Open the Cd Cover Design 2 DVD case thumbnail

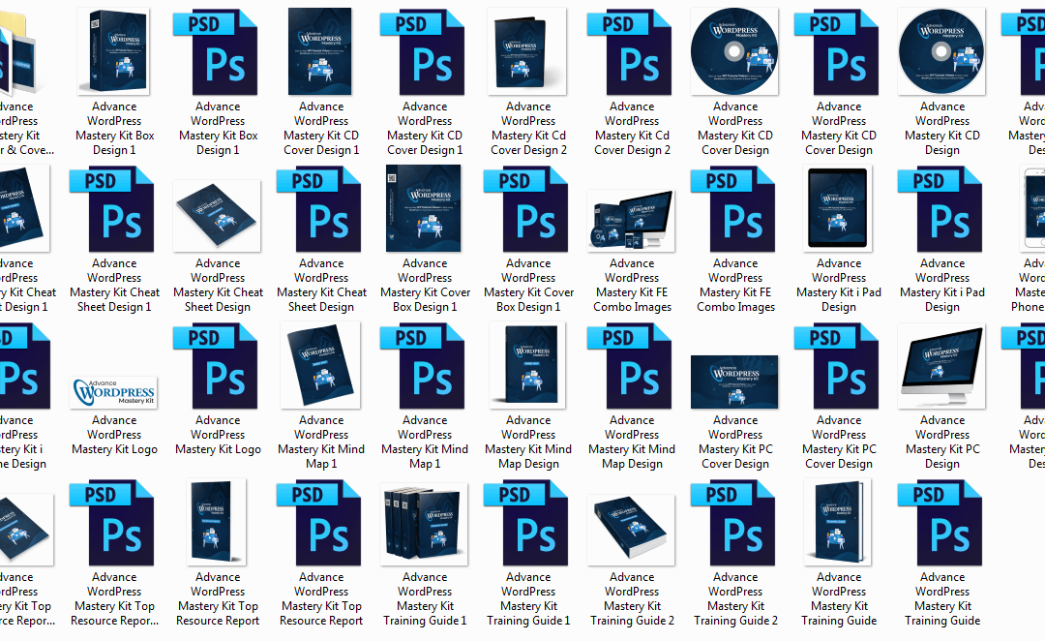(x=527, y=52)
